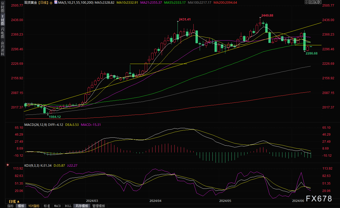Open 合约资料 contract info tab
This screenshot has height=208, width=340.
[x=2, y=48]
